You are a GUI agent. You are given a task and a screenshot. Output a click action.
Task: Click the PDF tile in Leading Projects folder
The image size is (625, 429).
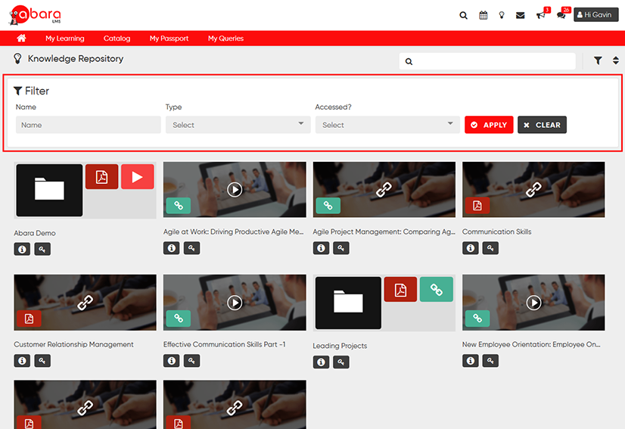[x=400, y=290]
